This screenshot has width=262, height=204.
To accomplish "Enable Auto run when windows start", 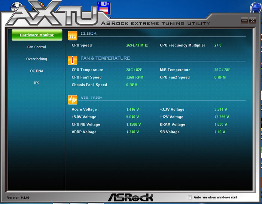I will [190, 197].
